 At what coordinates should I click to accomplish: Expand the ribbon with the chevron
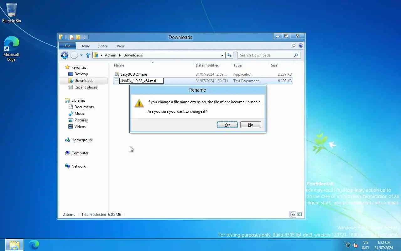(x=294, y=46)
